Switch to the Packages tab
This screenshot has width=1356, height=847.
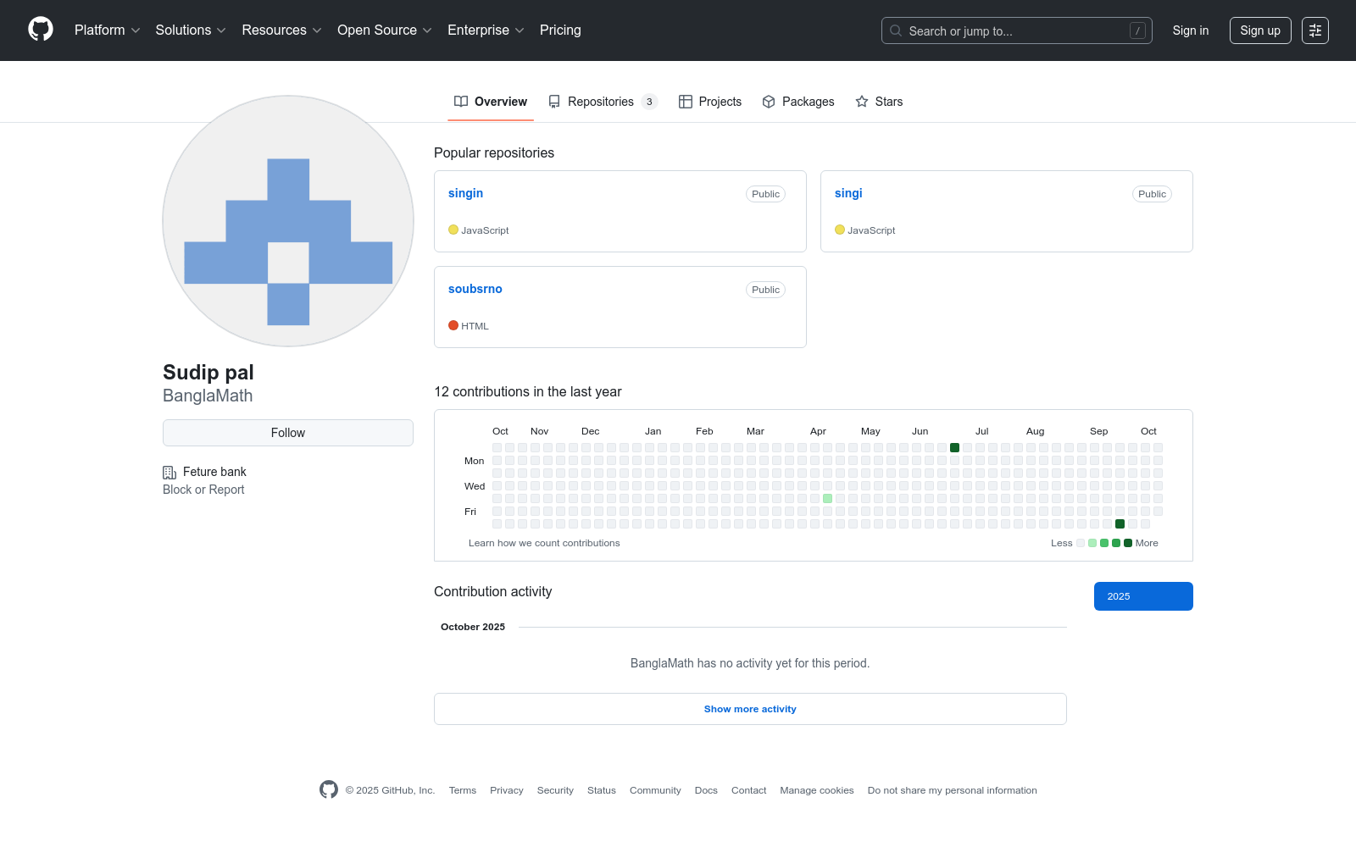coord(798,102)
